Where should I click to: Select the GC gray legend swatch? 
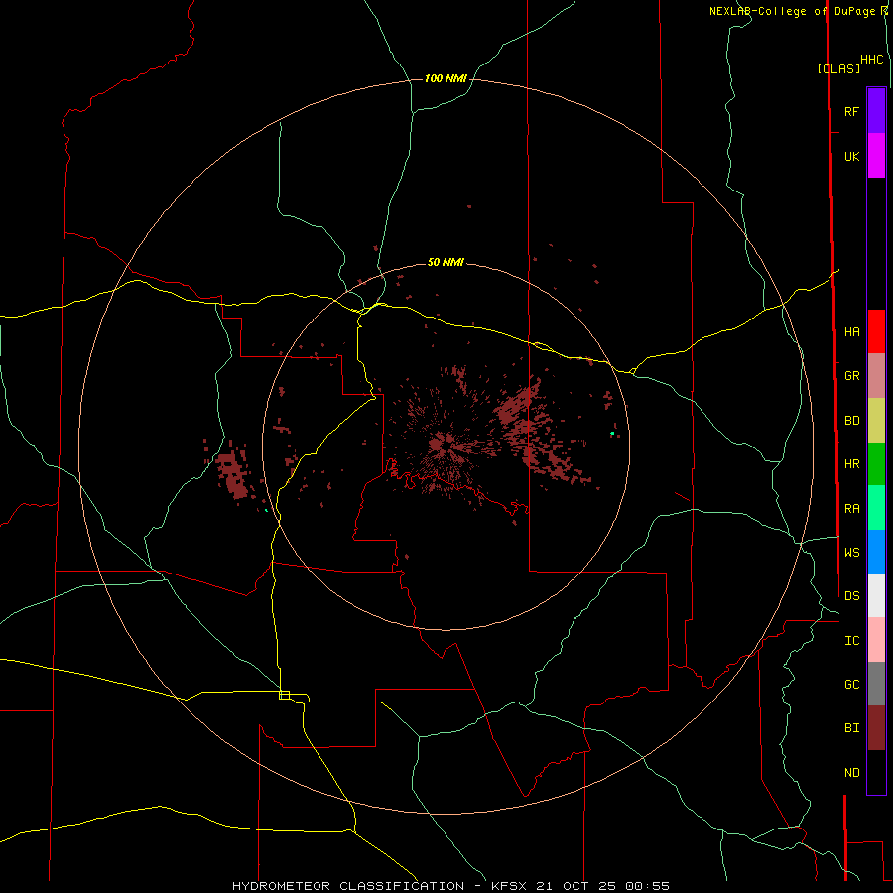(x=876, y=684)
